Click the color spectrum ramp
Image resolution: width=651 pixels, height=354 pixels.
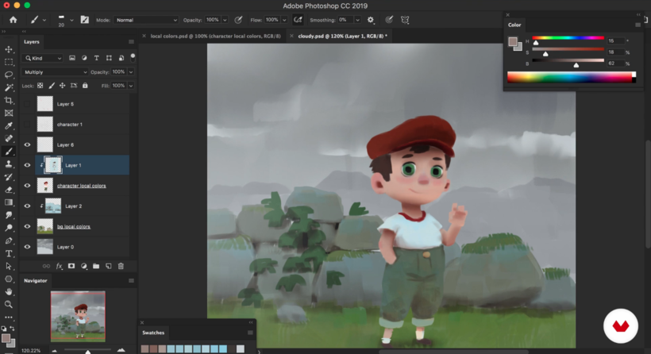pos(572,77)
